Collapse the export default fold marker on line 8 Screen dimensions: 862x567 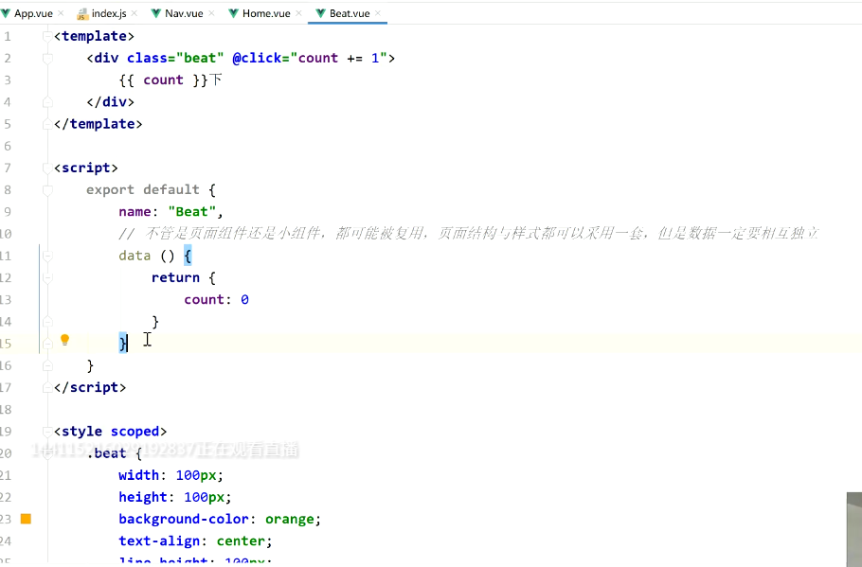click(x=47, y=190)
